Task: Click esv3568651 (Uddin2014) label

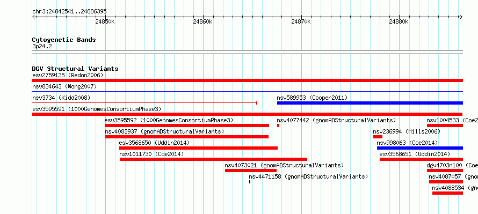Action: [415, 154]
